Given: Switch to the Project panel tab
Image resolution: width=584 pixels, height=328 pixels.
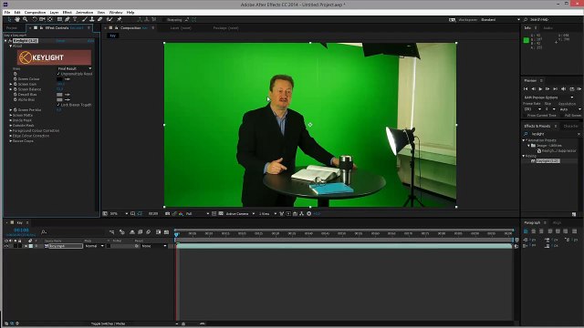Looking at the screenshot, I should click(12, 28).
